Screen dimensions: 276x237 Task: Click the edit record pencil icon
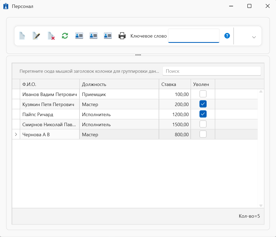coord(36,36)
